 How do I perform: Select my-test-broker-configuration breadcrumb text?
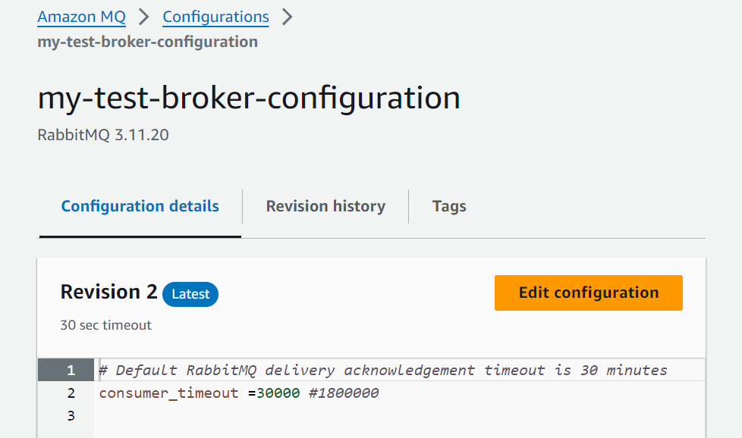(148, 42)
